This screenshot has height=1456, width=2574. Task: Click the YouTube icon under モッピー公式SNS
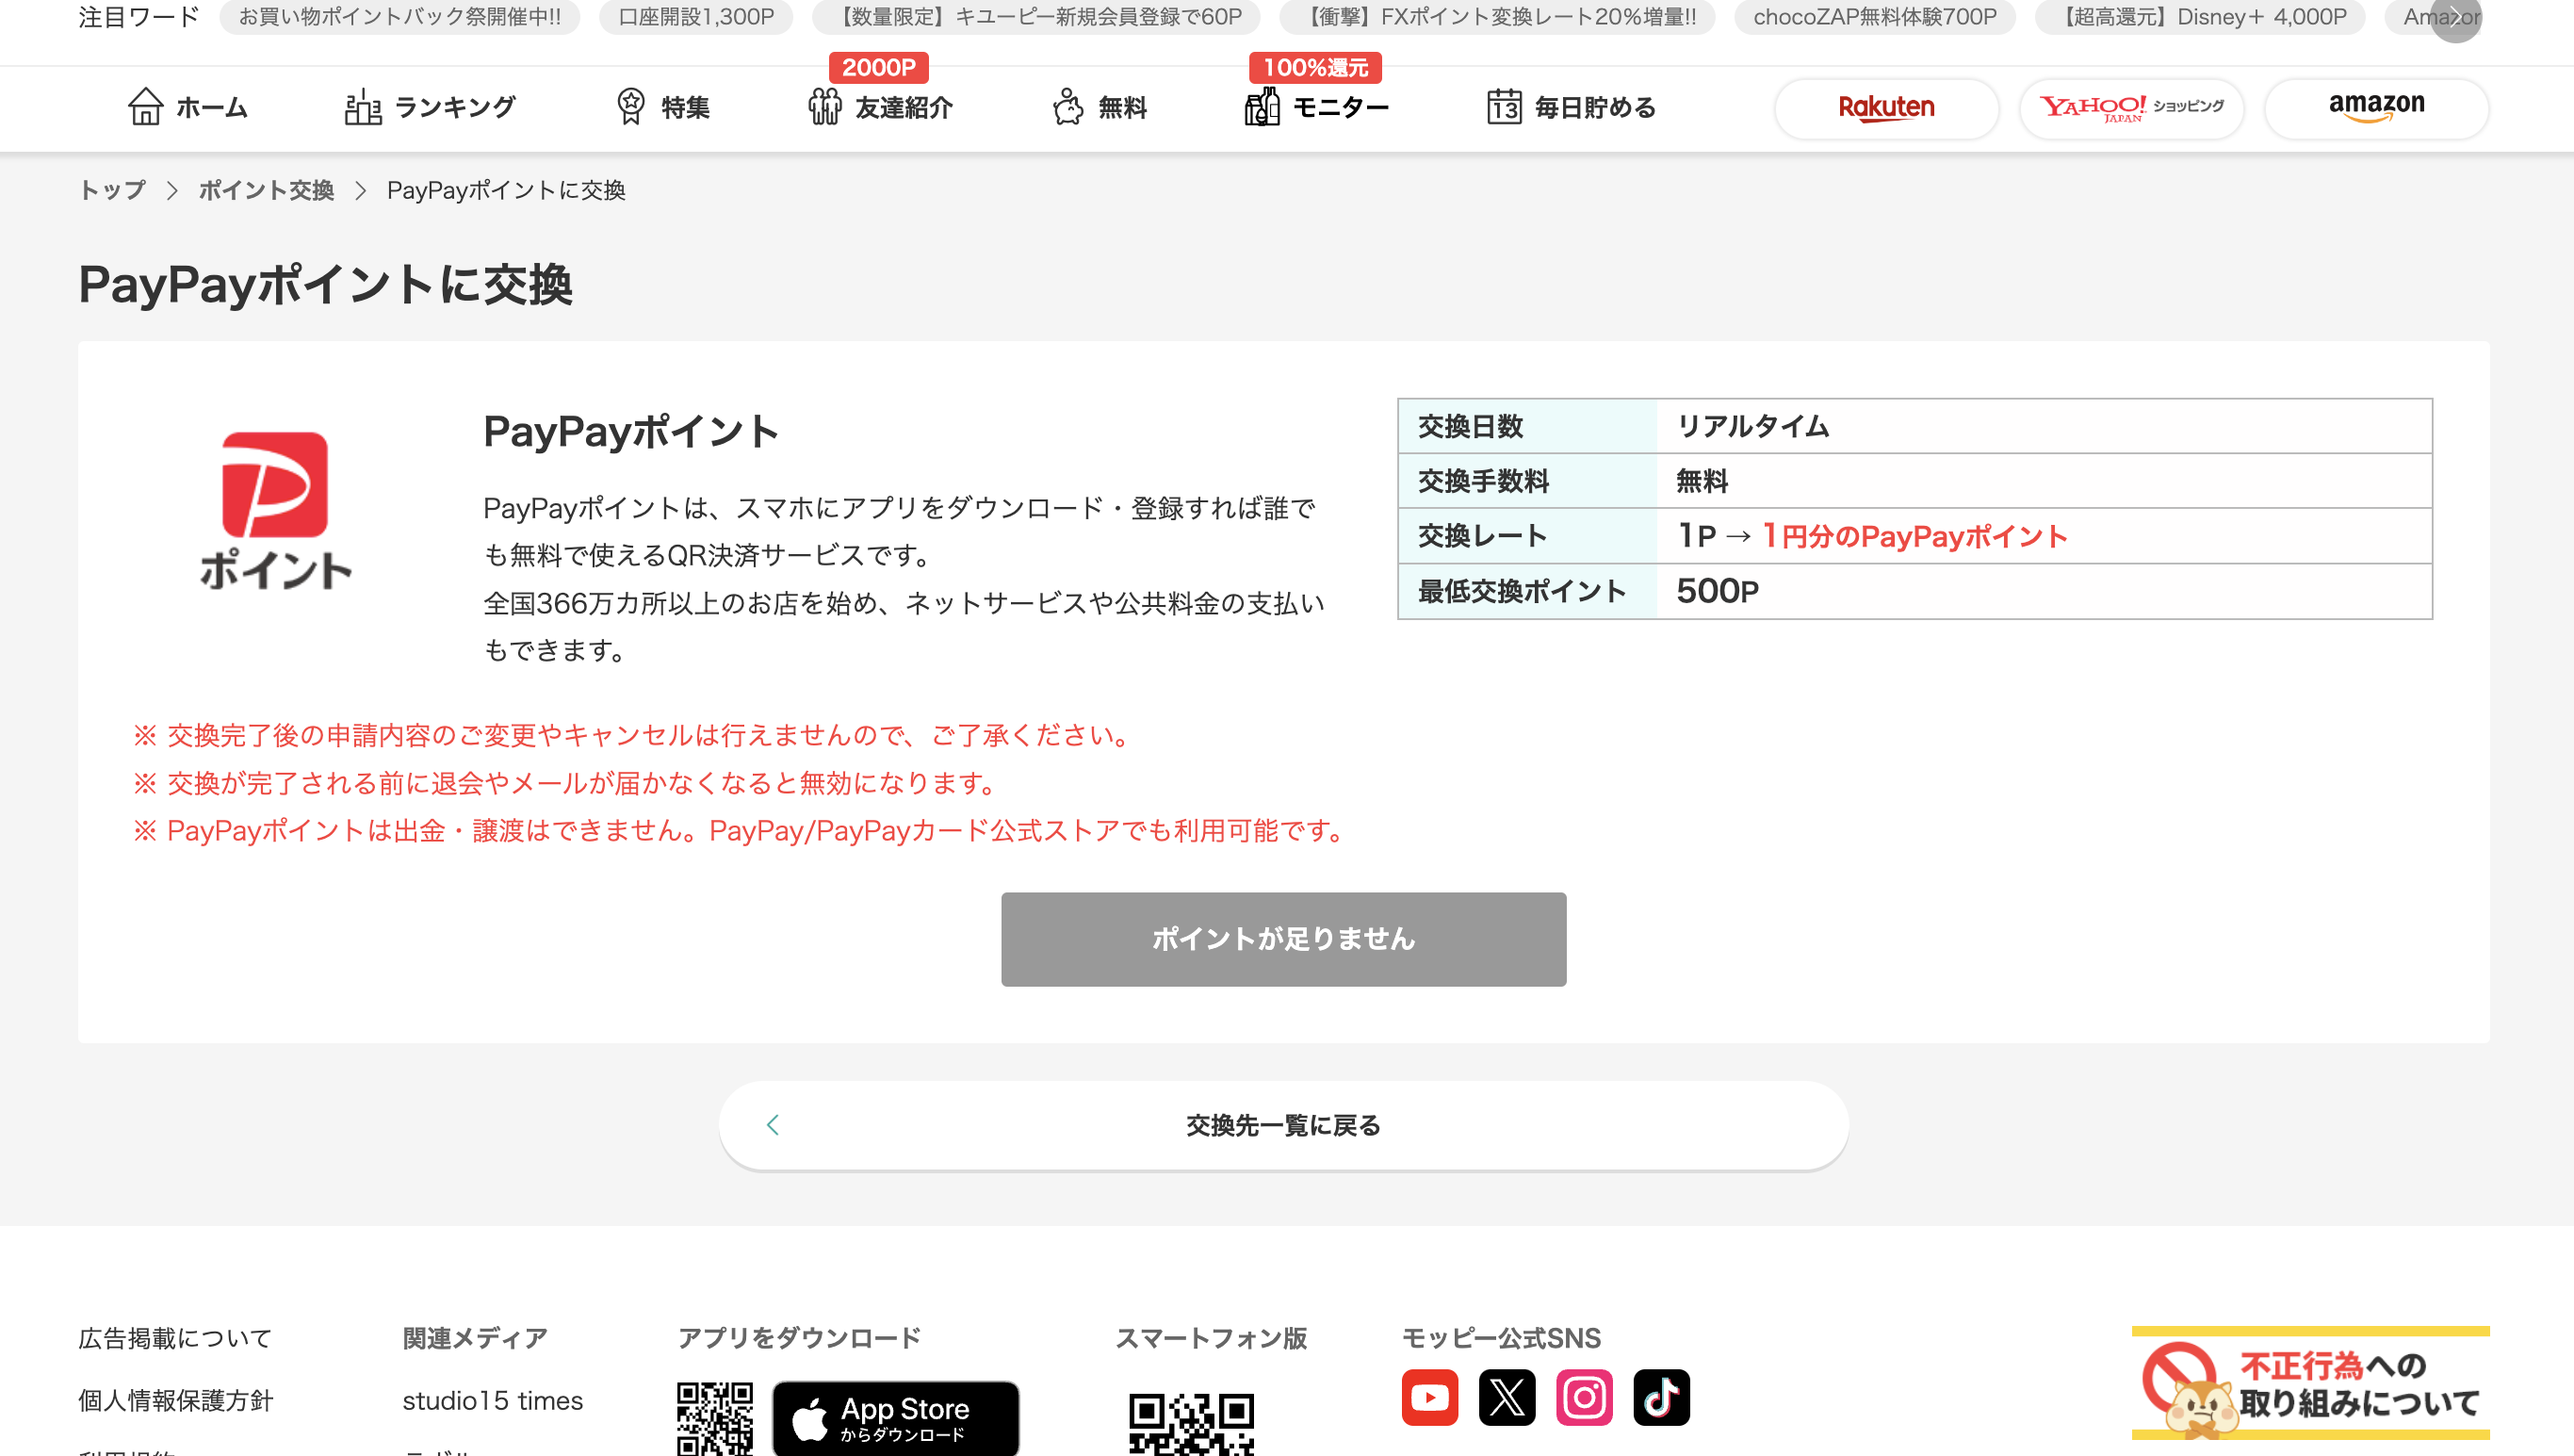1429,1397
